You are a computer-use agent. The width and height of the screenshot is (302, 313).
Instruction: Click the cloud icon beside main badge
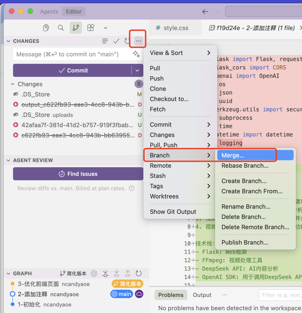(139, 294)
